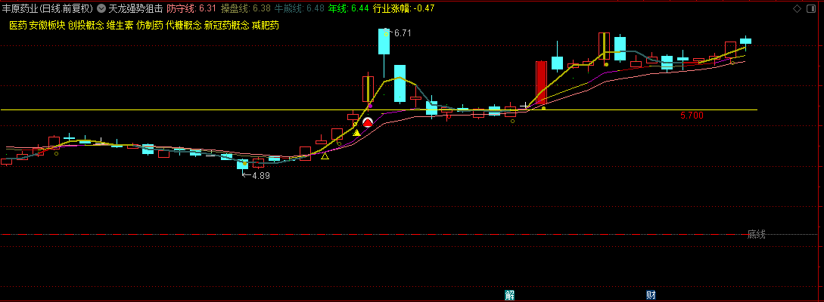
Task: Click the diamond icon in top-right corner
Action: 797,8
